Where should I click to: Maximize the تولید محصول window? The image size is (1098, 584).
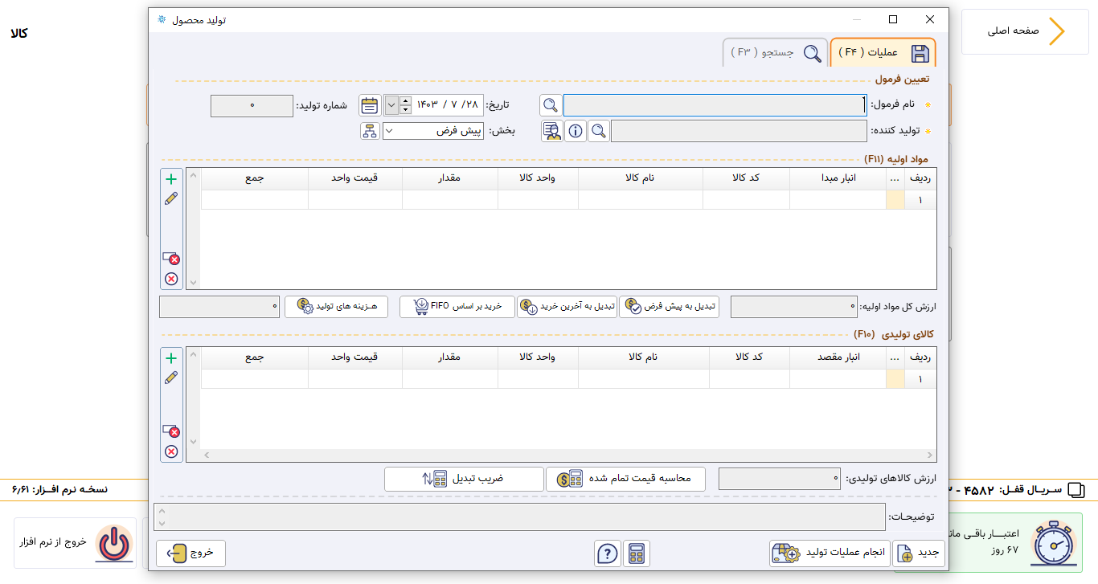(x=892, y=19)
